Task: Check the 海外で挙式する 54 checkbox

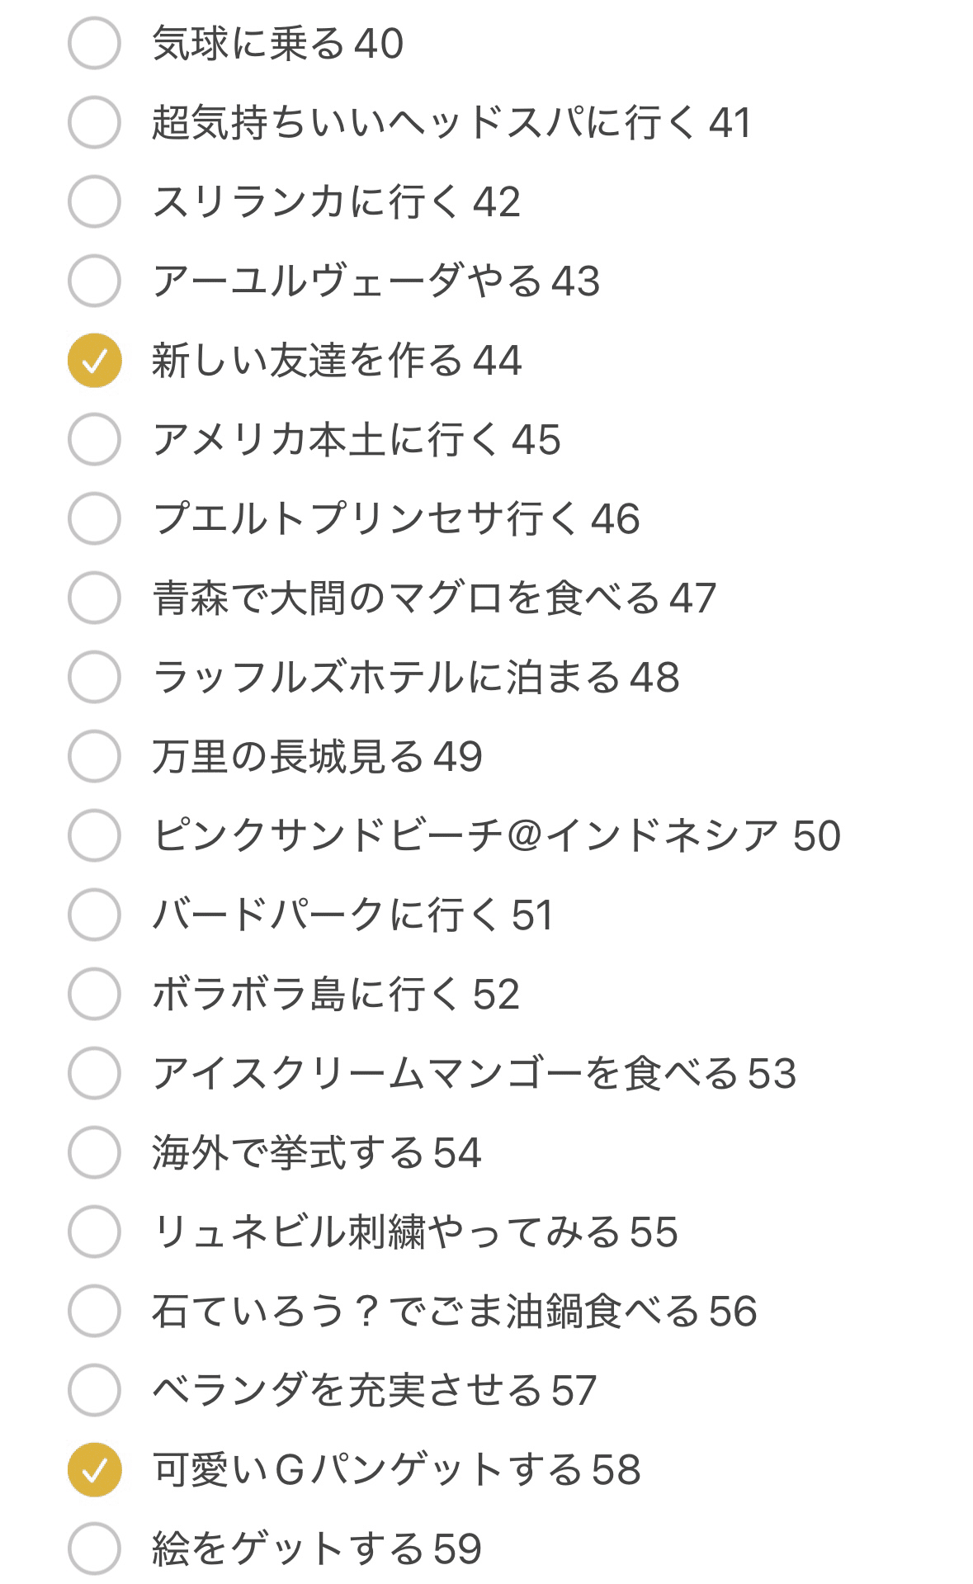Action: (94, 1152)
